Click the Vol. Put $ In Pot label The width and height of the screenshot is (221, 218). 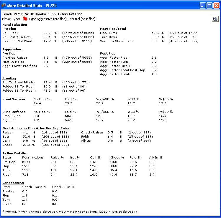click(17, 37)
